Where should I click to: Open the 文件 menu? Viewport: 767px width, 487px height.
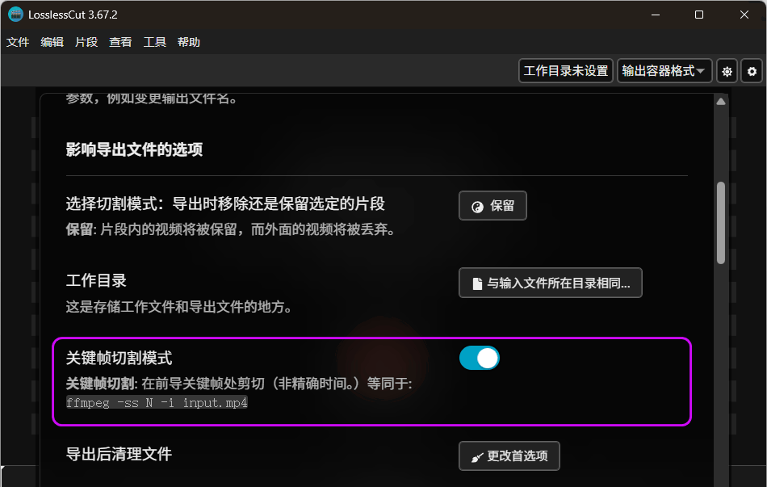[x=18, y=42]
